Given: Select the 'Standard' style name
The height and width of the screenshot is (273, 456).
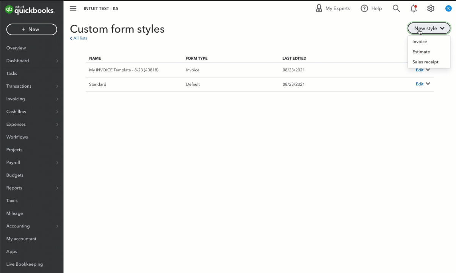Looking at the screenshot, I should tap(98, 84).
